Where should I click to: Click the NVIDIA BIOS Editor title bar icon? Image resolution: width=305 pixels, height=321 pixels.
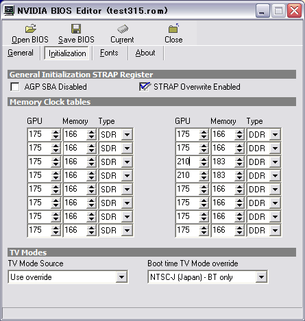(x=10, y=11)
